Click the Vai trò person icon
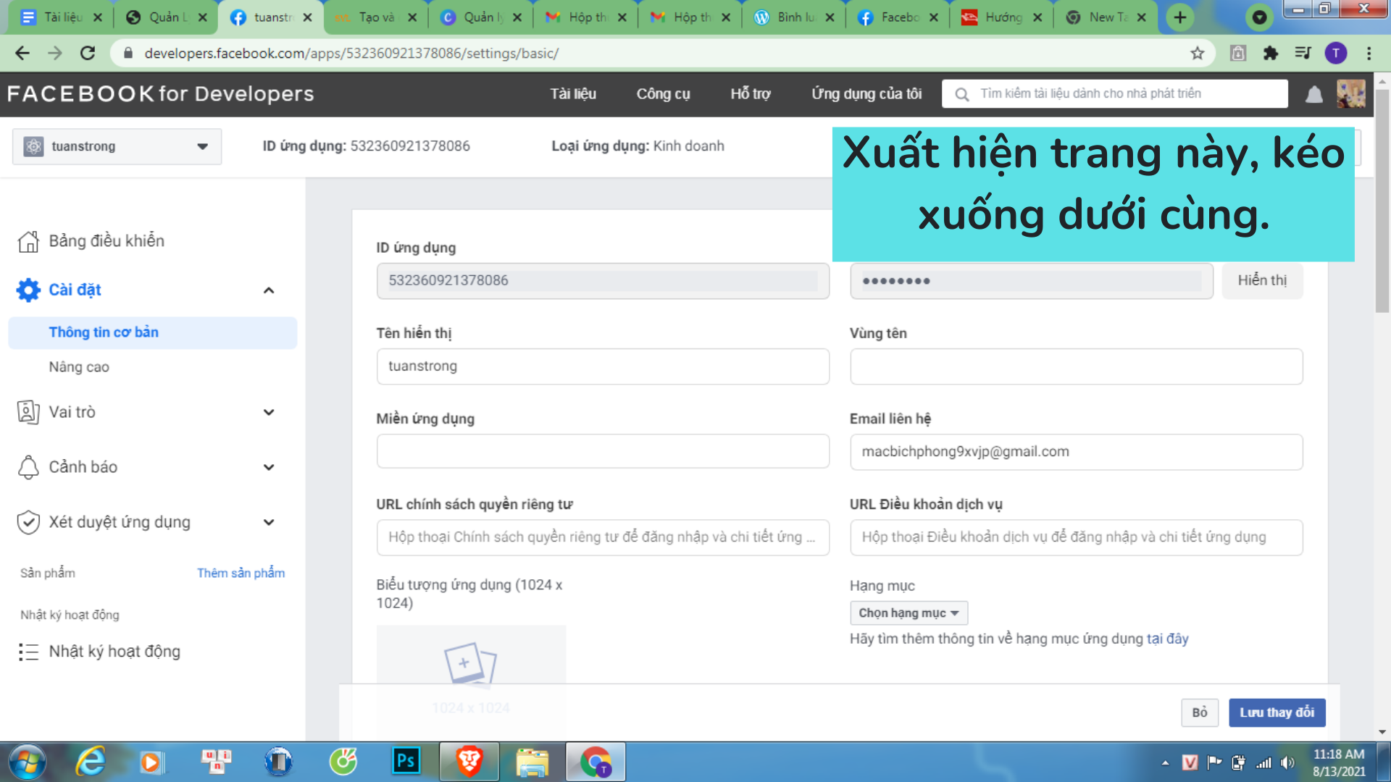 click(28, 412)
